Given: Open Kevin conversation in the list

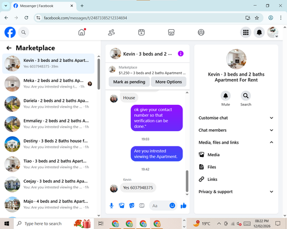Looking at the screenshot, I should [x=48, y=64].
